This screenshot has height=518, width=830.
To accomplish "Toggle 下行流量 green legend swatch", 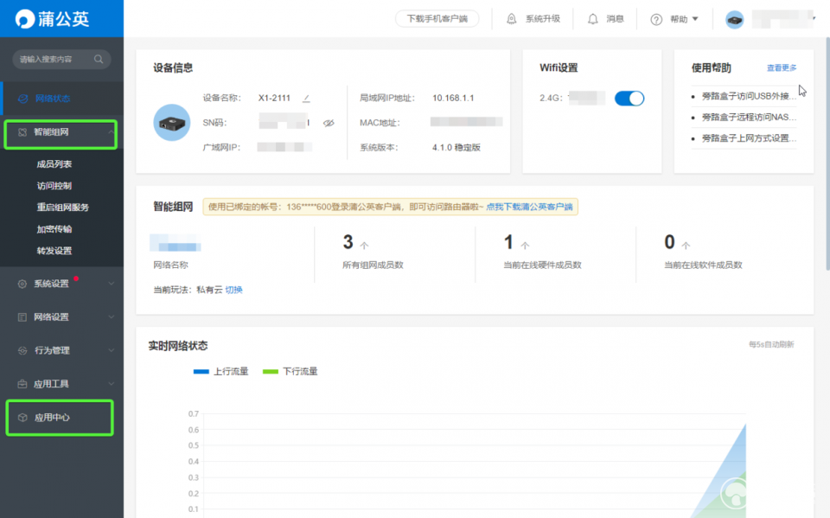I will pyautogui.click(x=271, y=372).
